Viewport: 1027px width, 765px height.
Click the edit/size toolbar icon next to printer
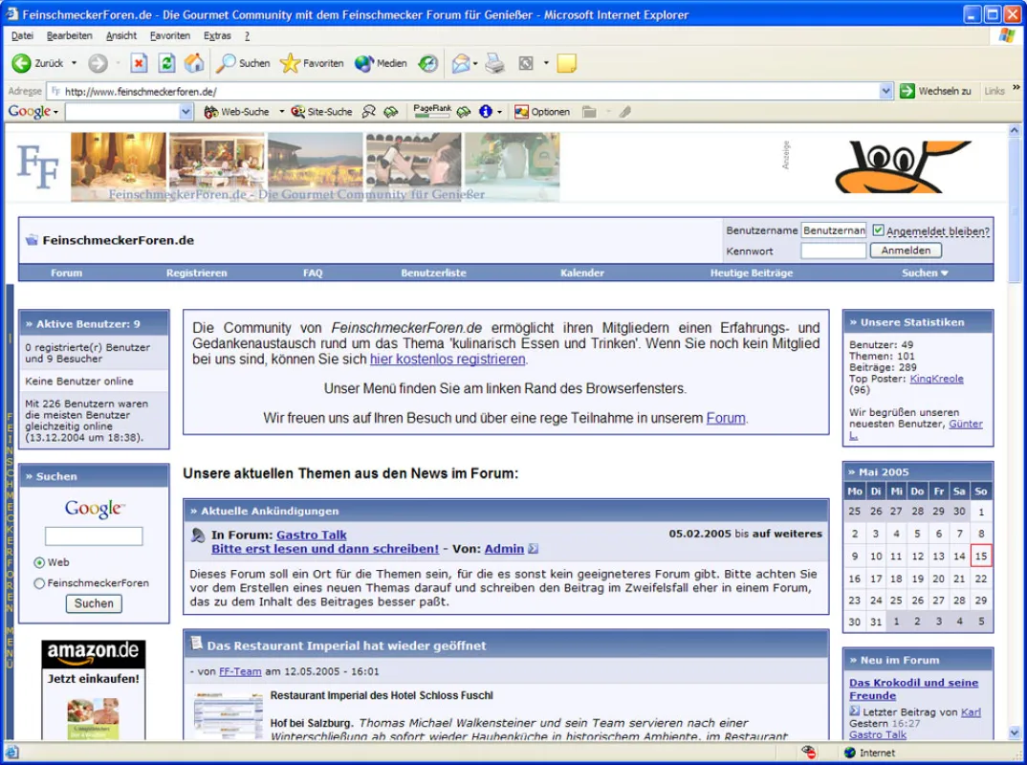click(x=525, y=63)
